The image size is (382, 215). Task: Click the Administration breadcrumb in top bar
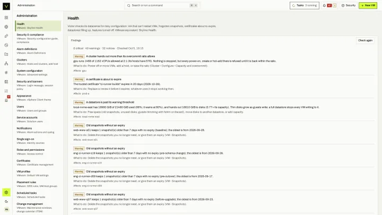(x=26, y=5)
